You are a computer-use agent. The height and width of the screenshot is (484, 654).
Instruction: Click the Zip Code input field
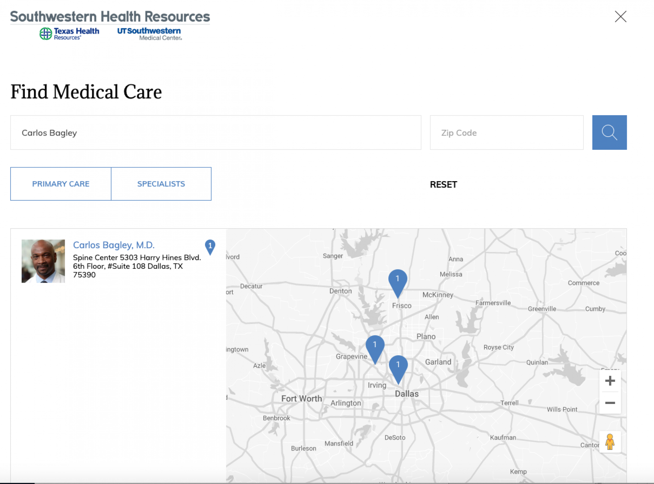pos(506,132)
